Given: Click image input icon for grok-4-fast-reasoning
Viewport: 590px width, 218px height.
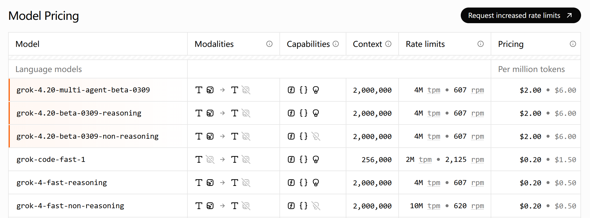Looking at the screenshot, I should tap(210, 183).
